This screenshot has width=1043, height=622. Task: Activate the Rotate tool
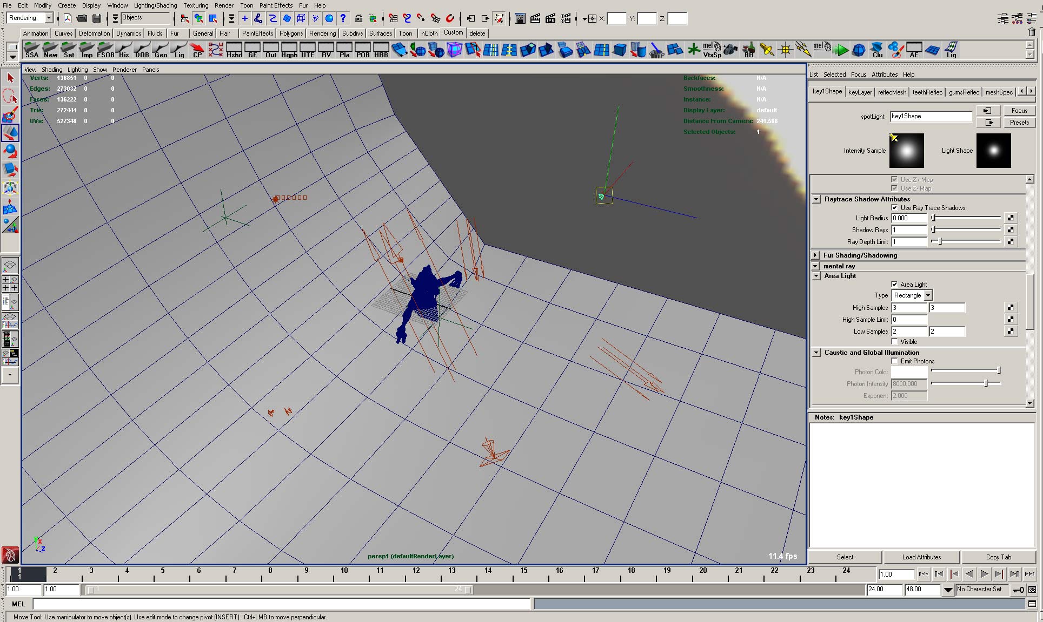[10, 151]
